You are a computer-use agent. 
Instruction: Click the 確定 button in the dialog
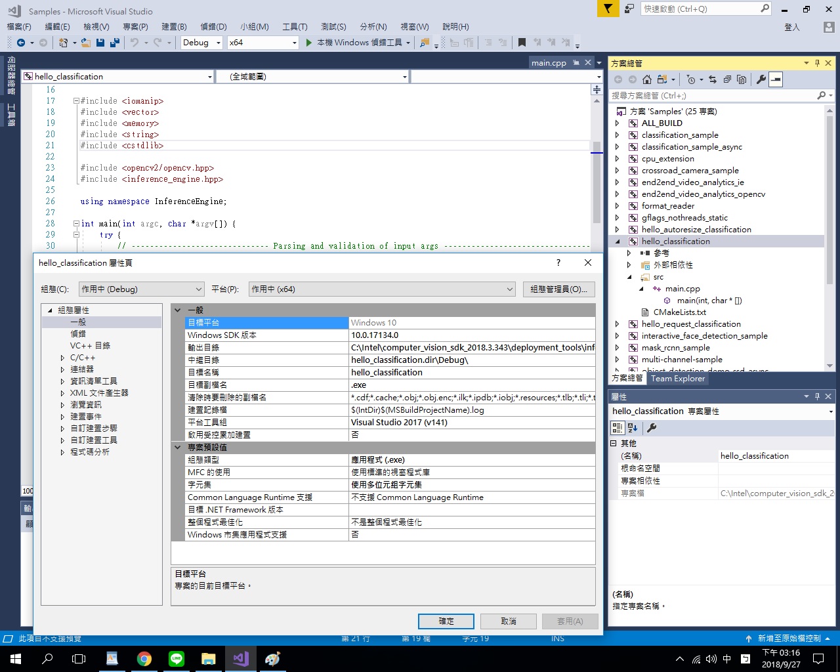pyautogui.click(x=446, y=621)
